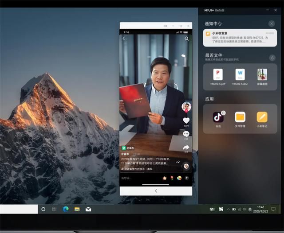Open the Douyin (TikTok) app icon

(218, 117)
